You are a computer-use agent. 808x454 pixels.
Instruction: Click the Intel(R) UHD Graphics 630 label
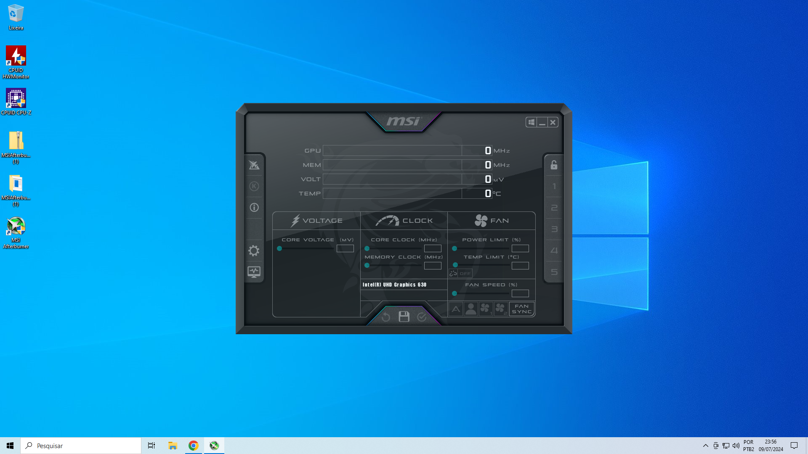click(x=394, y=285)
